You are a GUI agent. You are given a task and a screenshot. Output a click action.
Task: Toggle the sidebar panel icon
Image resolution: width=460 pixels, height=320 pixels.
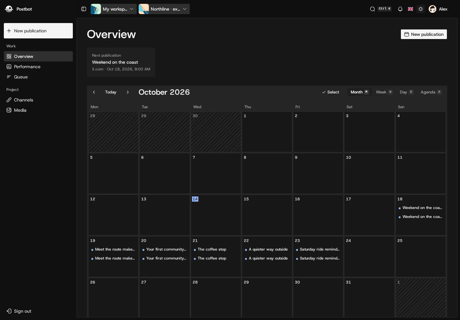point(84,9)
